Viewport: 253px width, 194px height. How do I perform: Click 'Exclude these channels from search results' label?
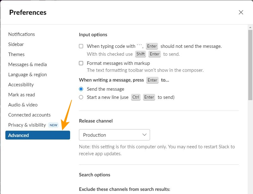[x=124, y=189]
